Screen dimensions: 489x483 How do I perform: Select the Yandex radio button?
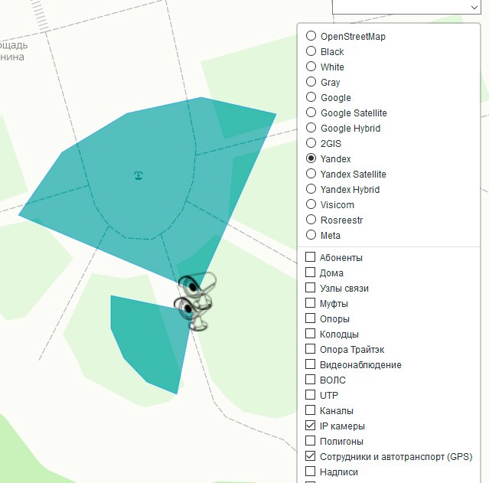click(x=311, y=158)
